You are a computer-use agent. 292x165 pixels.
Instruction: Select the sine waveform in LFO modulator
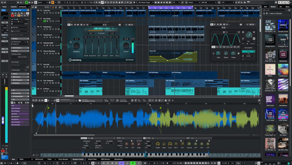pos(213,47)
